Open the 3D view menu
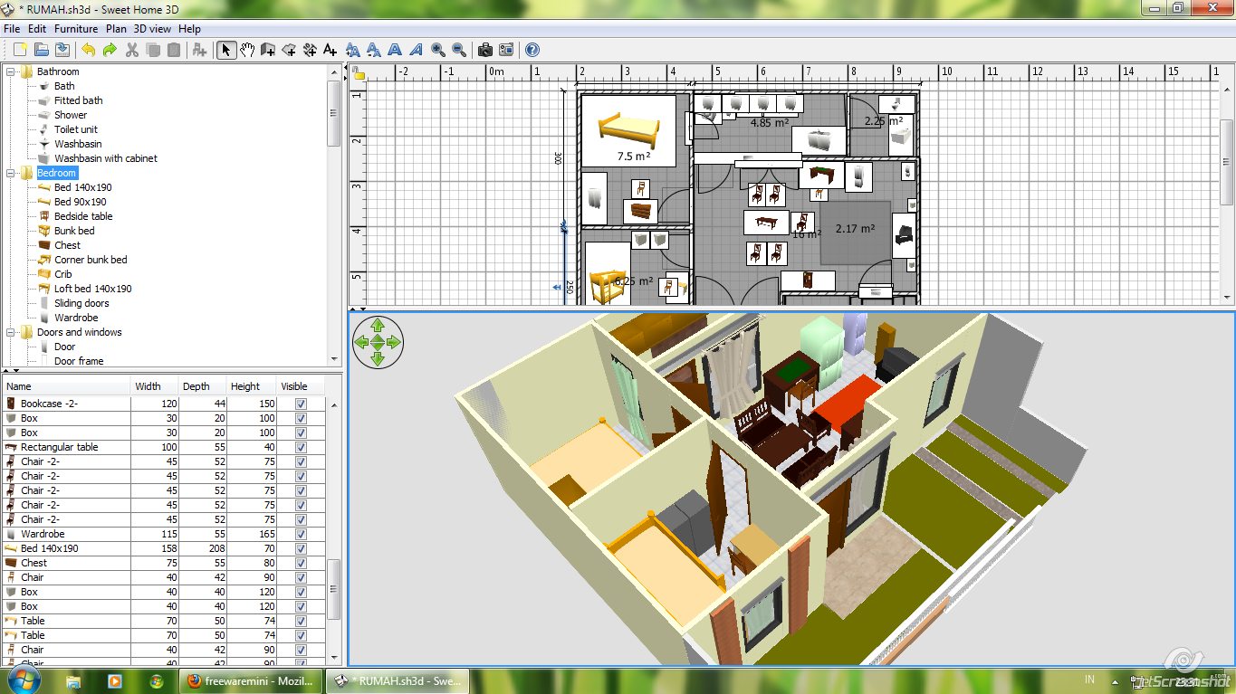 [153, 29]
